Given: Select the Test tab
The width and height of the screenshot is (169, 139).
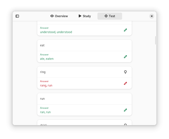Looking at the screenshot, I should coord(110,16).
